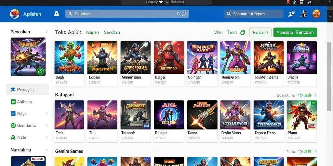Open the Sapk game thumbnail

(x=69, y=58)
